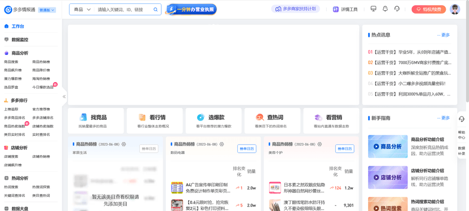Open 多多商家扶持计划 link

click(296, 9)
